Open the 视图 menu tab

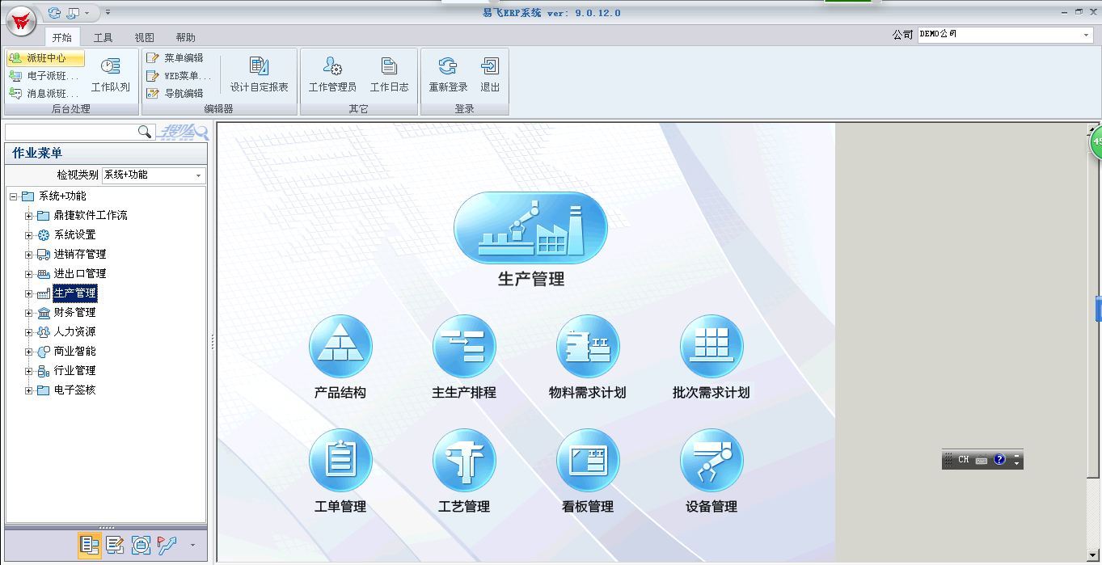(x=144, y=36)
